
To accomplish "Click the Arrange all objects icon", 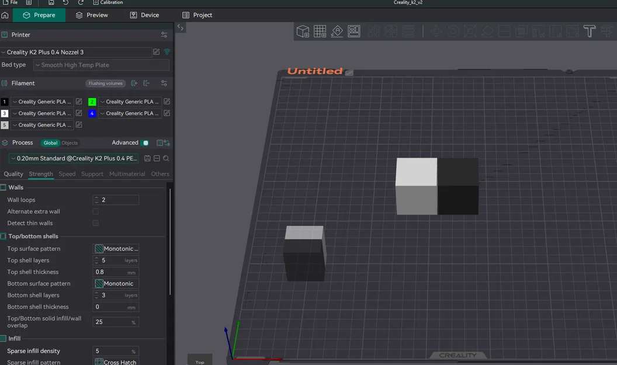I will (353, 32).
